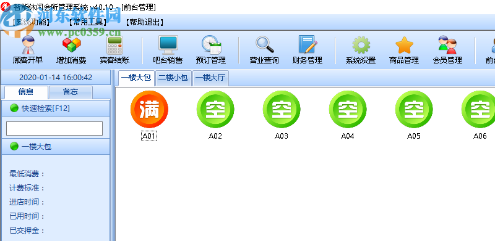This screenshot has height=241, width=495.
Task: Open 宾客结账 guest checkout calculator icon
Action: point(114,46)
